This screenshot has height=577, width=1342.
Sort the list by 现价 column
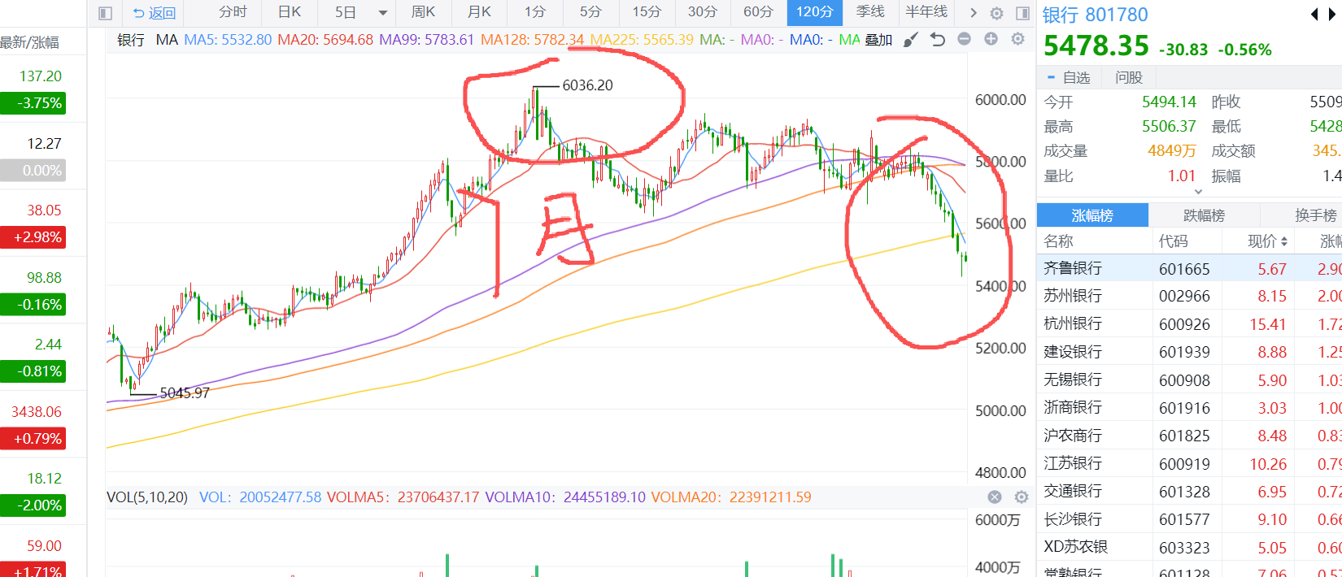(x=1267, y=241)
